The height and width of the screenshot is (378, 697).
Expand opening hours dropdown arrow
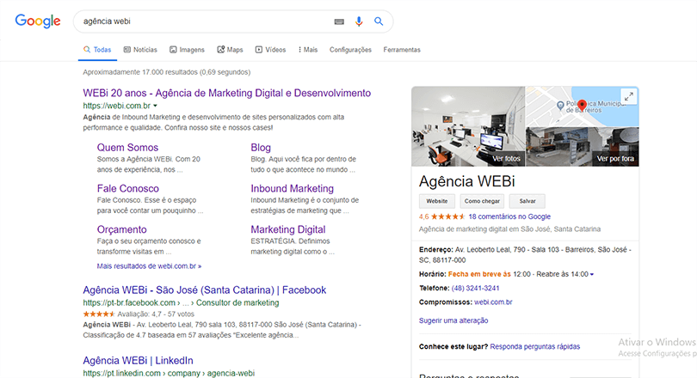tap(592, 275)
